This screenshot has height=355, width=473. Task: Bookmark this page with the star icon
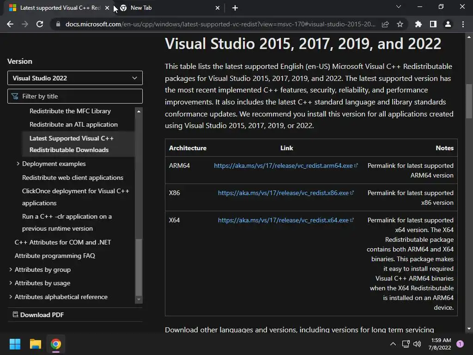400,24
